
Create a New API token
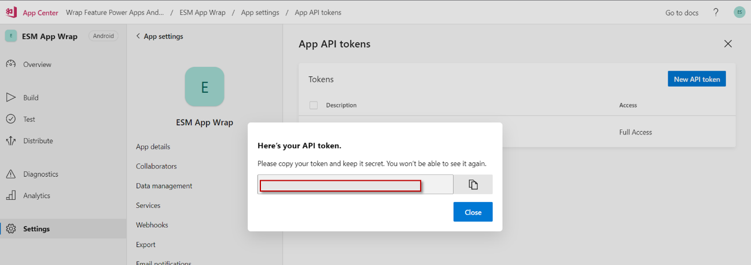click(x=697, y=79)
